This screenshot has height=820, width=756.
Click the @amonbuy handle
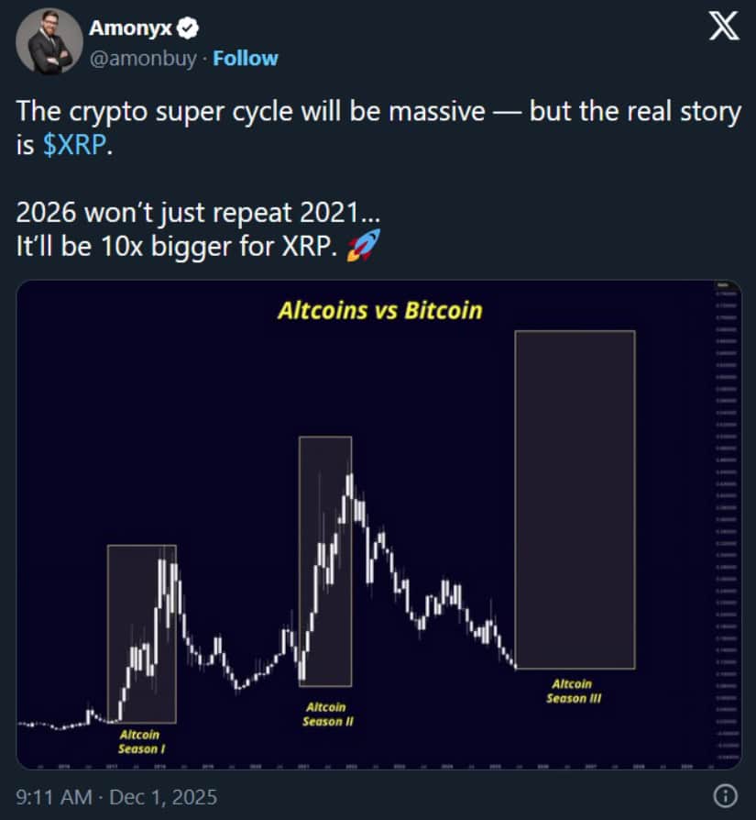pyautogui.click(x=142, y=58)
